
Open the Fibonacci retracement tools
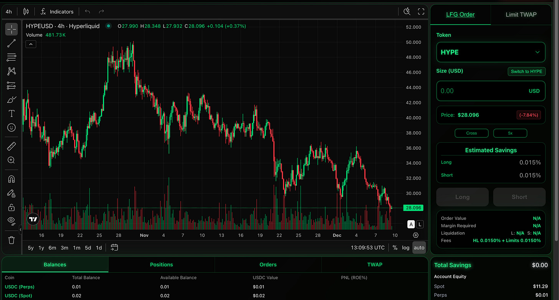(x=12, y=58)
